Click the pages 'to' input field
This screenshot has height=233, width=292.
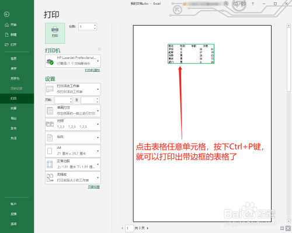click(88, 100)
